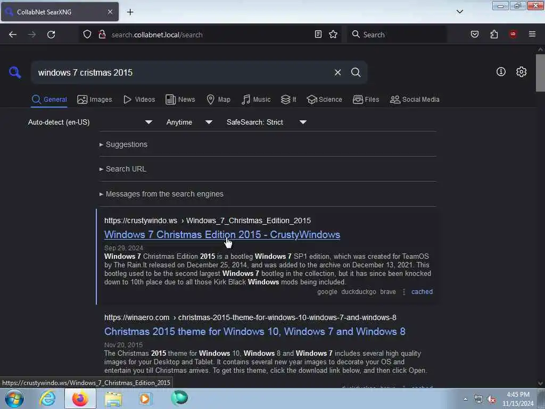The width and height of the screenshot is (545, 409).
Task: Open the Save to Pocket icon
Action: [474, 34]
